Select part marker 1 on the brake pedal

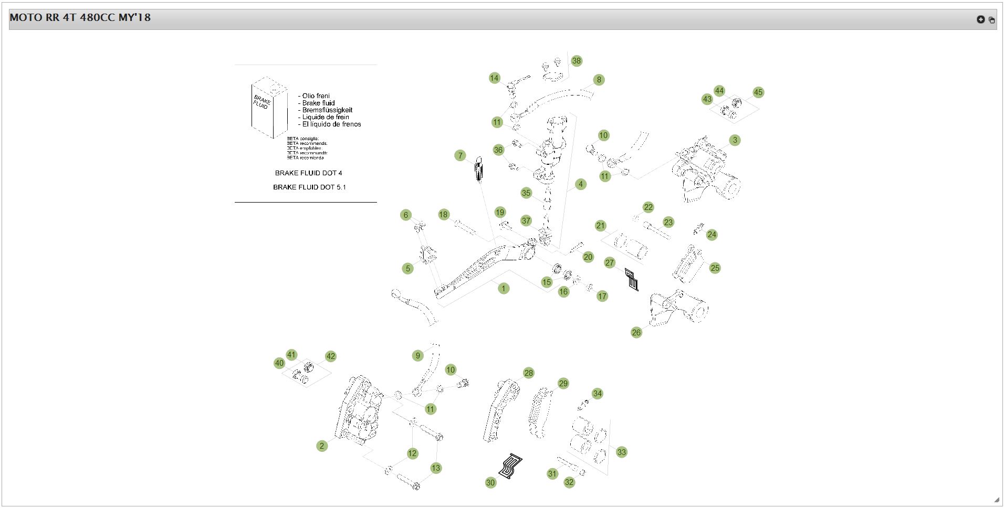[504, 288]
